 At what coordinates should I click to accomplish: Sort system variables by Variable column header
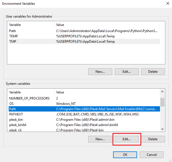coord(31,92)
